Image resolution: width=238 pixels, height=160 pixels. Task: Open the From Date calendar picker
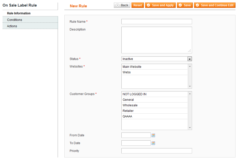click(x=153, y=135)
